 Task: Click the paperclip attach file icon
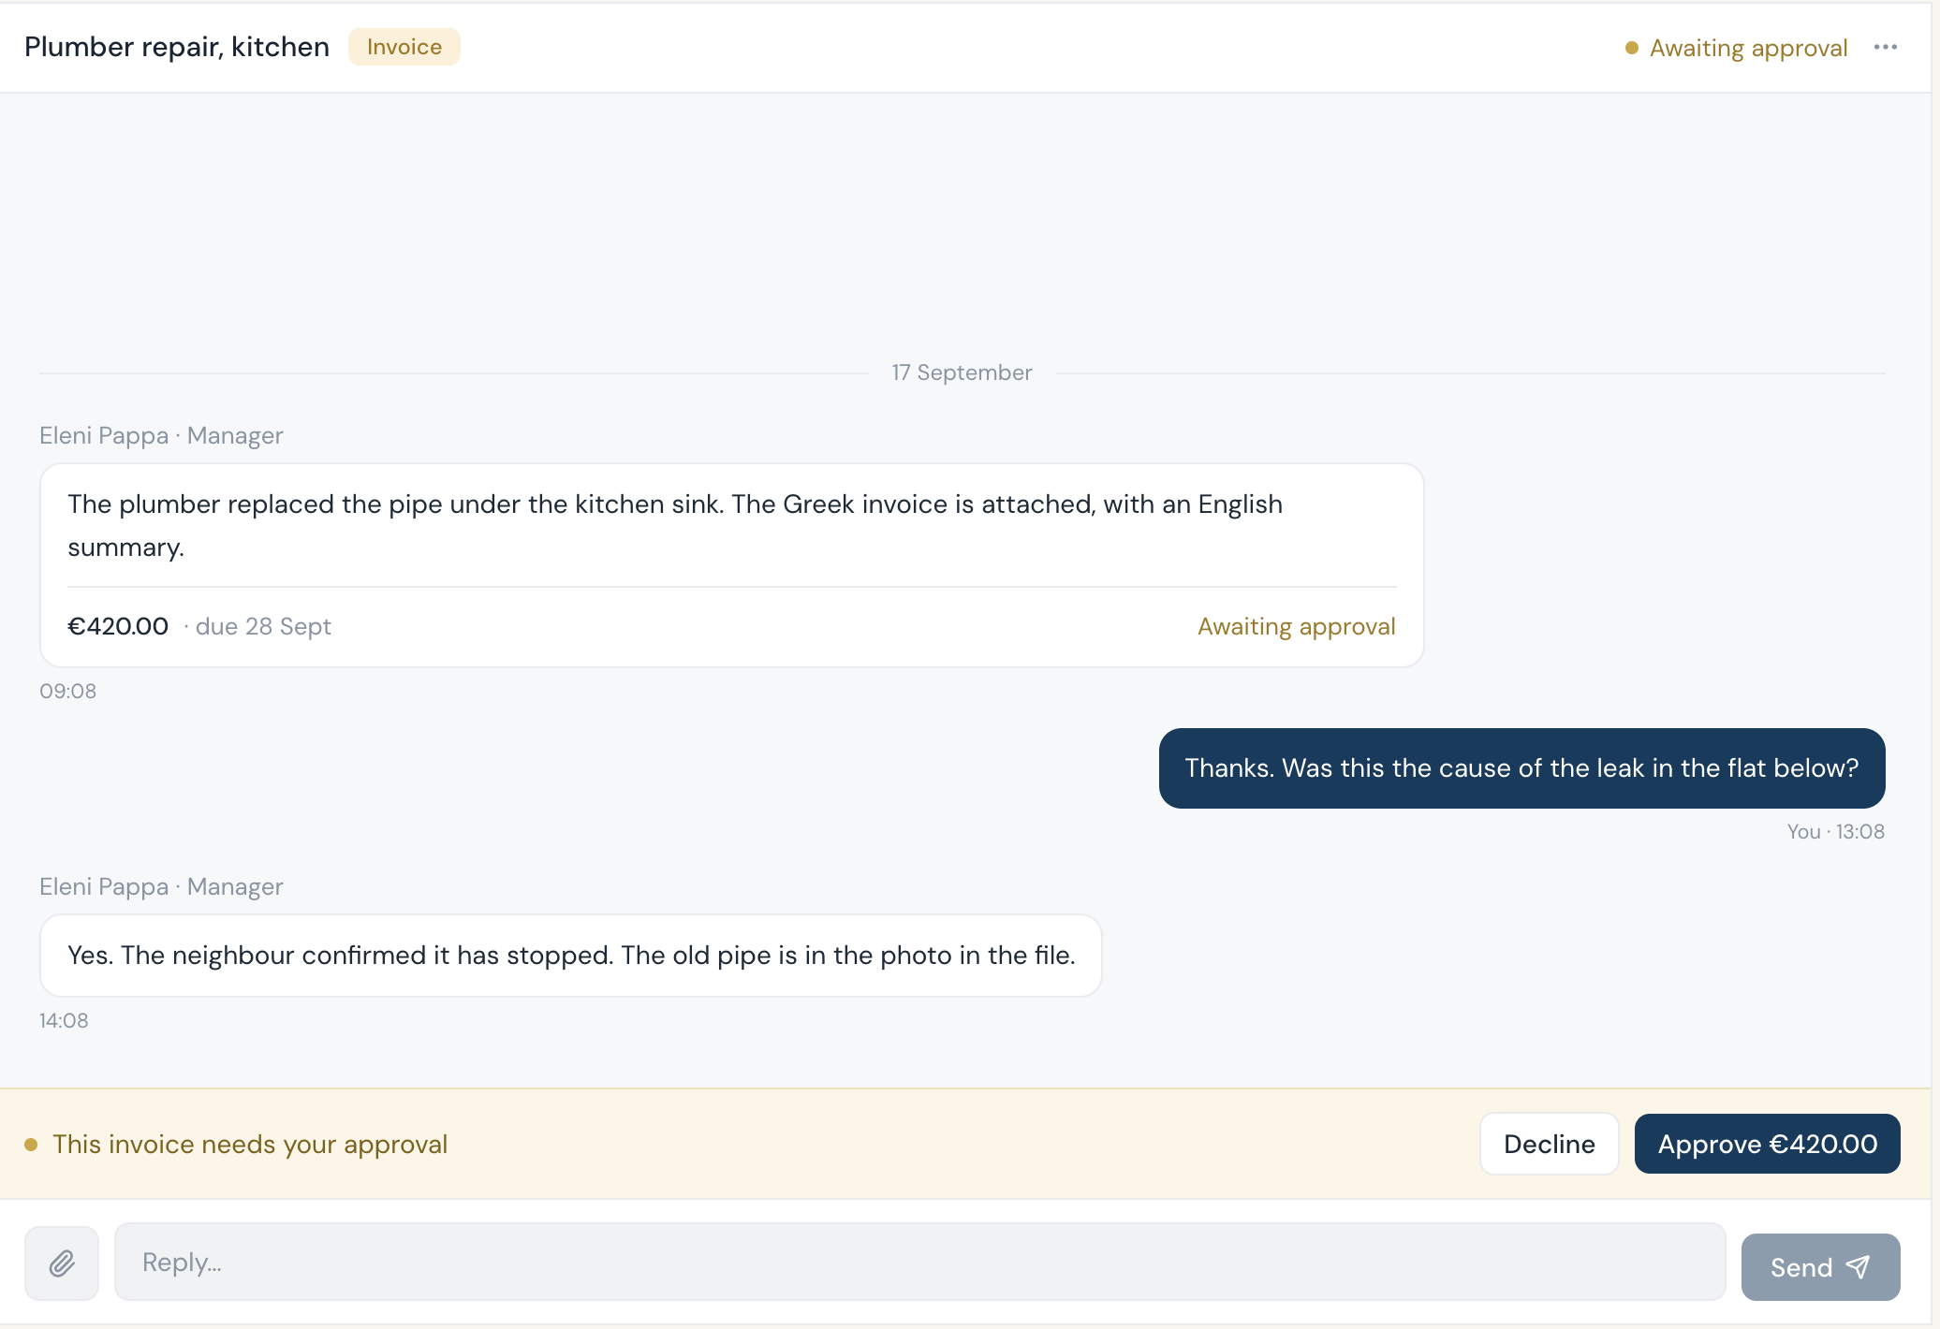(x=62, y=1263)
